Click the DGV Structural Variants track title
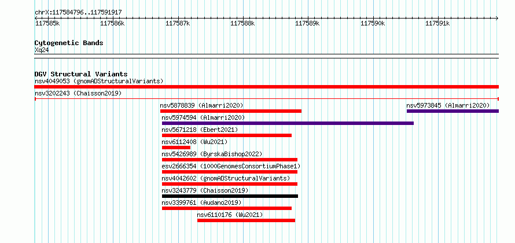Viewport: 515px width, 243px height. (x=81, y=74)
